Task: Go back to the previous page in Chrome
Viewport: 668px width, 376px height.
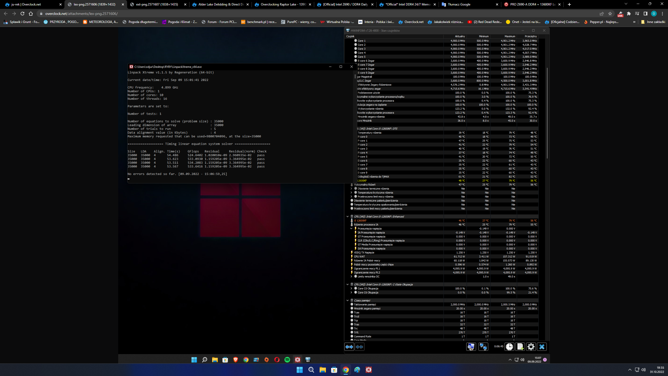Action: 6,14
